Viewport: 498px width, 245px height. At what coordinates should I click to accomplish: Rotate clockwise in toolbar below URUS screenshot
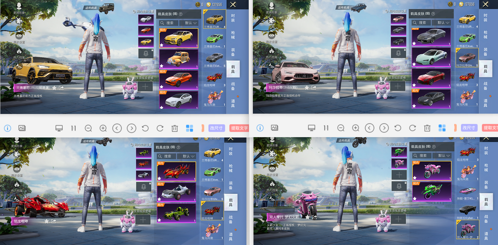point(160,128)
